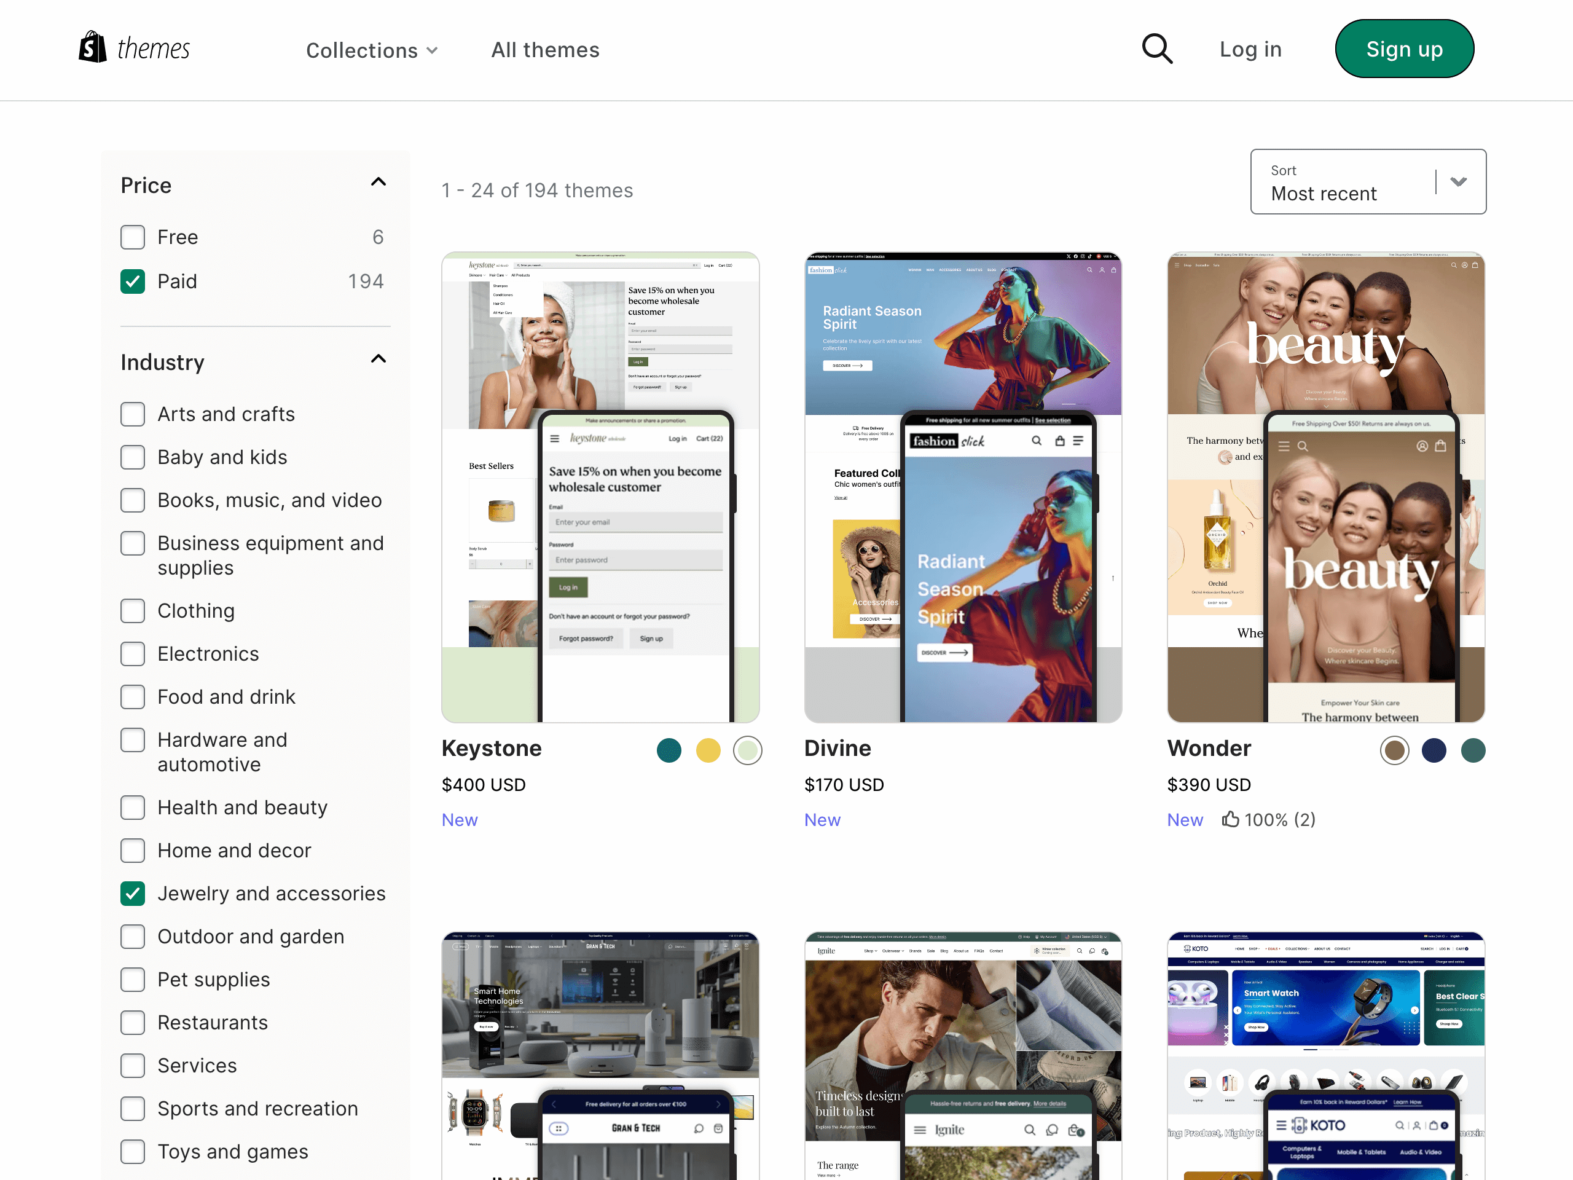Image resolution: width=1573 pixels, height=1180 pixels.
Task: Uncheck the Paid price filter
Action: coord(133,281)
